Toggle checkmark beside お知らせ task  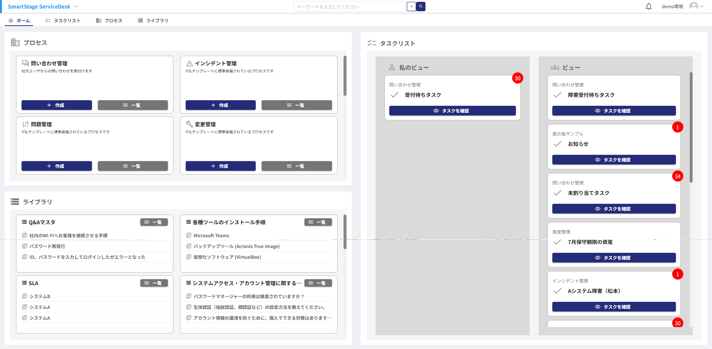tap(558, 144)
